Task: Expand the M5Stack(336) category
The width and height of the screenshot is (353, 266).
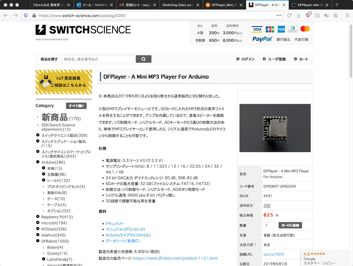Action: 38,229
